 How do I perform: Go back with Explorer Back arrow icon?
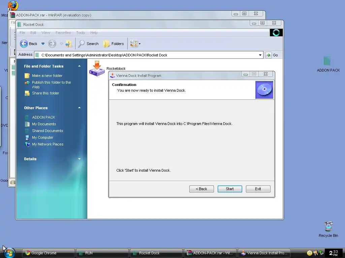(24, 44)
